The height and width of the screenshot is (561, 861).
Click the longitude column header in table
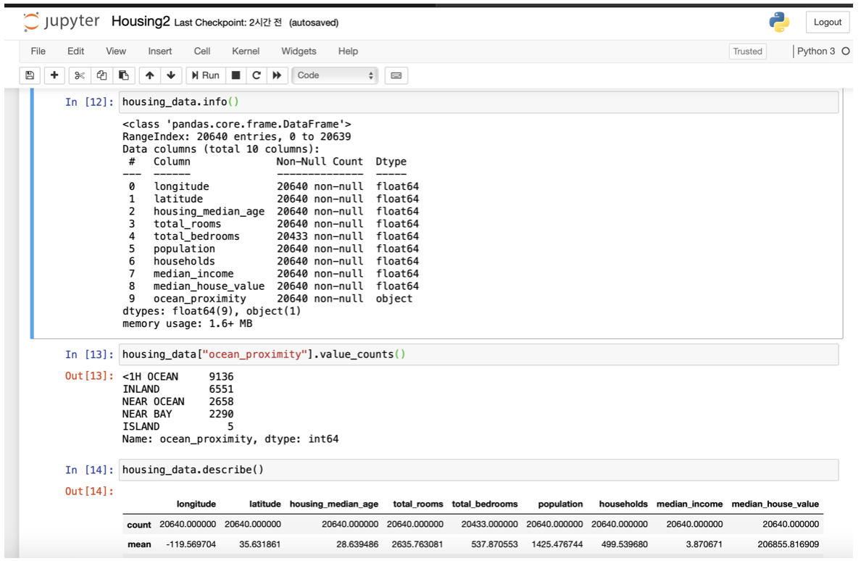tap(196, 504)
